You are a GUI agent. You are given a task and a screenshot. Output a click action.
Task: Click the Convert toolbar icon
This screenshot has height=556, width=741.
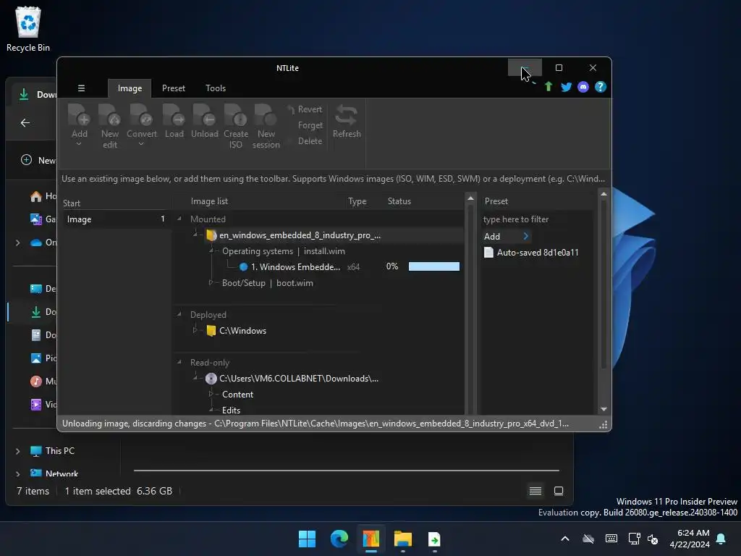click(141, 116)
